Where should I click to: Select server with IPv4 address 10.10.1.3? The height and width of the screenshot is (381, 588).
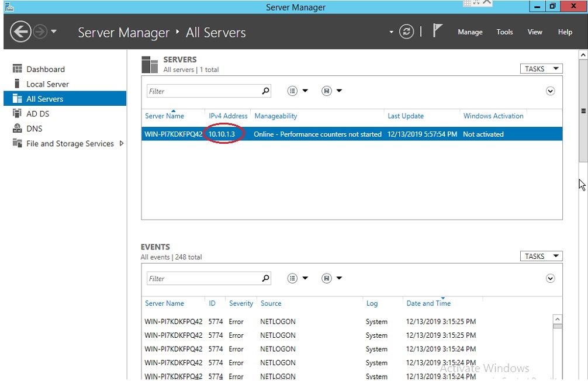coord(352,134)
